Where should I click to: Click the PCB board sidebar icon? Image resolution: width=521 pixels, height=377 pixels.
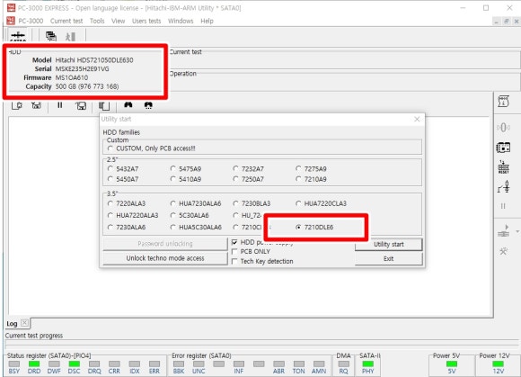(503, 148)
